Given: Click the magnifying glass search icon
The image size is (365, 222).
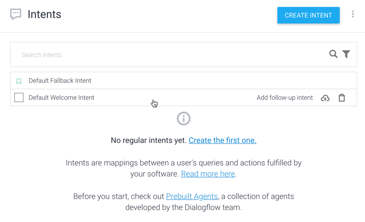Looking at the screenshot, I should [333, 54].
